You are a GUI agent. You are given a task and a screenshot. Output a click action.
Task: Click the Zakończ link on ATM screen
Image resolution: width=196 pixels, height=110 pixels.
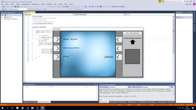click(109, 57)
